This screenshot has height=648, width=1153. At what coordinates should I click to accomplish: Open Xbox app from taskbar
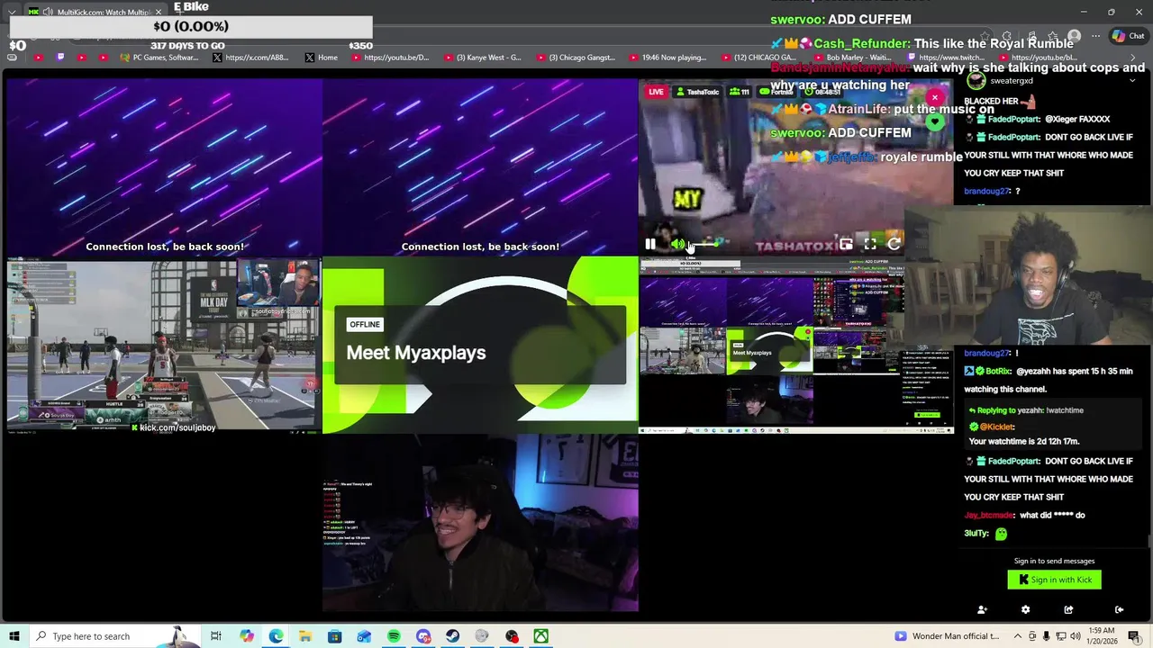coord(540,636)
